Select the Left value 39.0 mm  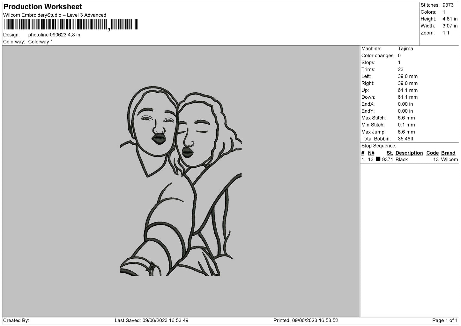click(407, 76)
